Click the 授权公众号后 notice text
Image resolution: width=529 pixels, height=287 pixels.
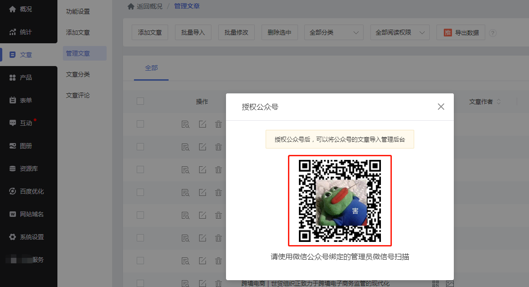340,139
